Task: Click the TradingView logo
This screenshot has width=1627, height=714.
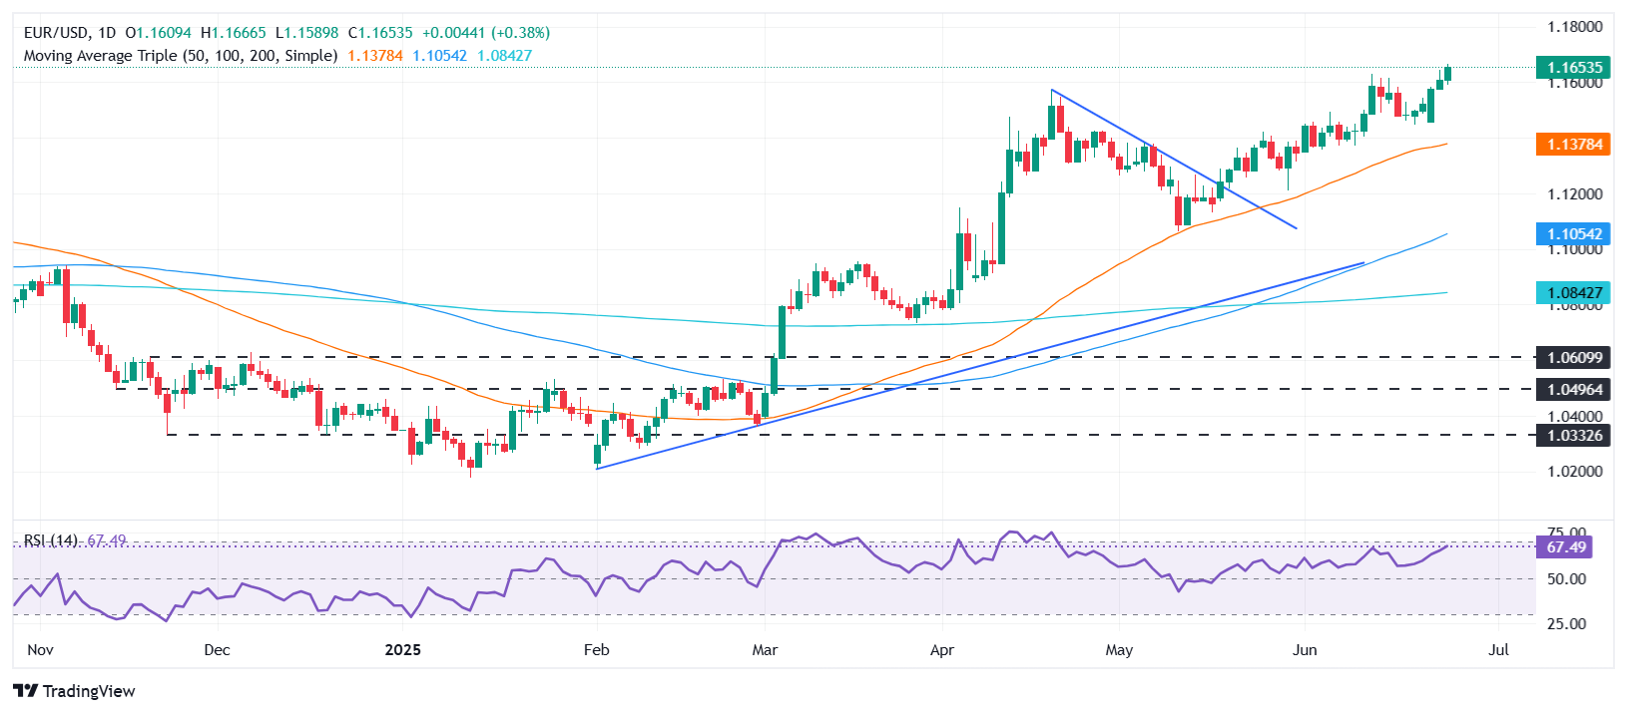Action: (x=74, y=691)
